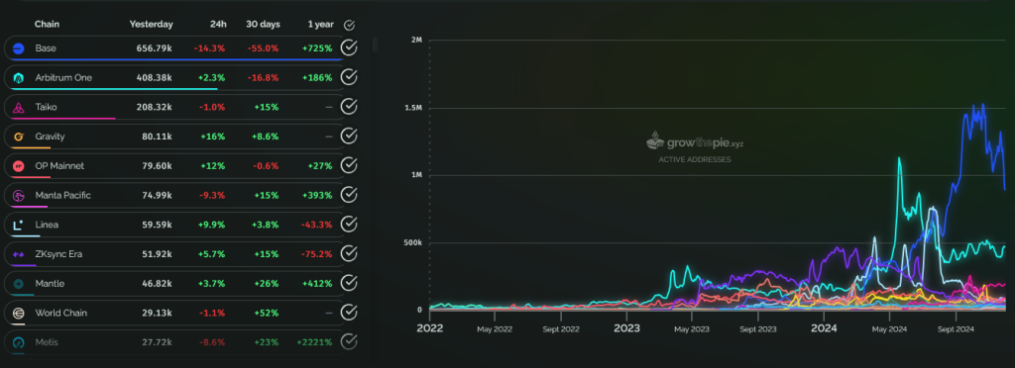This screenshot has height=368, width=1015.
Task: Select the Taiko chain name
Action: click(46, 107)
